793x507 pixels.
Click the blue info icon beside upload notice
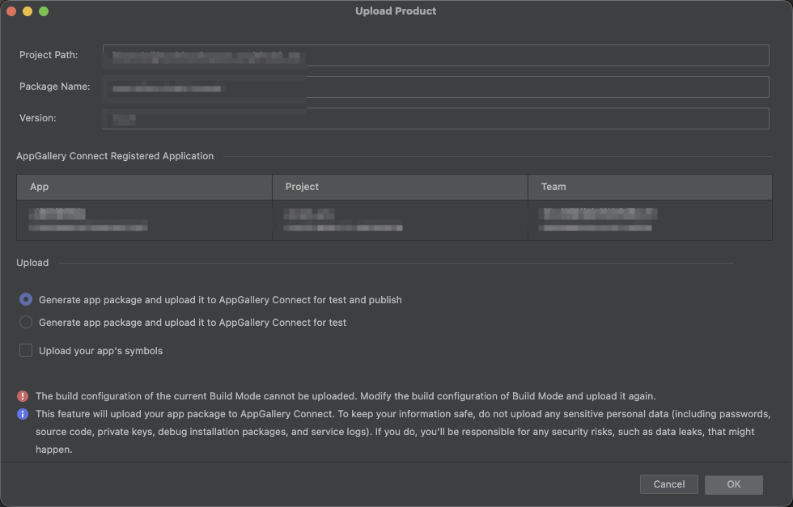(x=23, y=414)
